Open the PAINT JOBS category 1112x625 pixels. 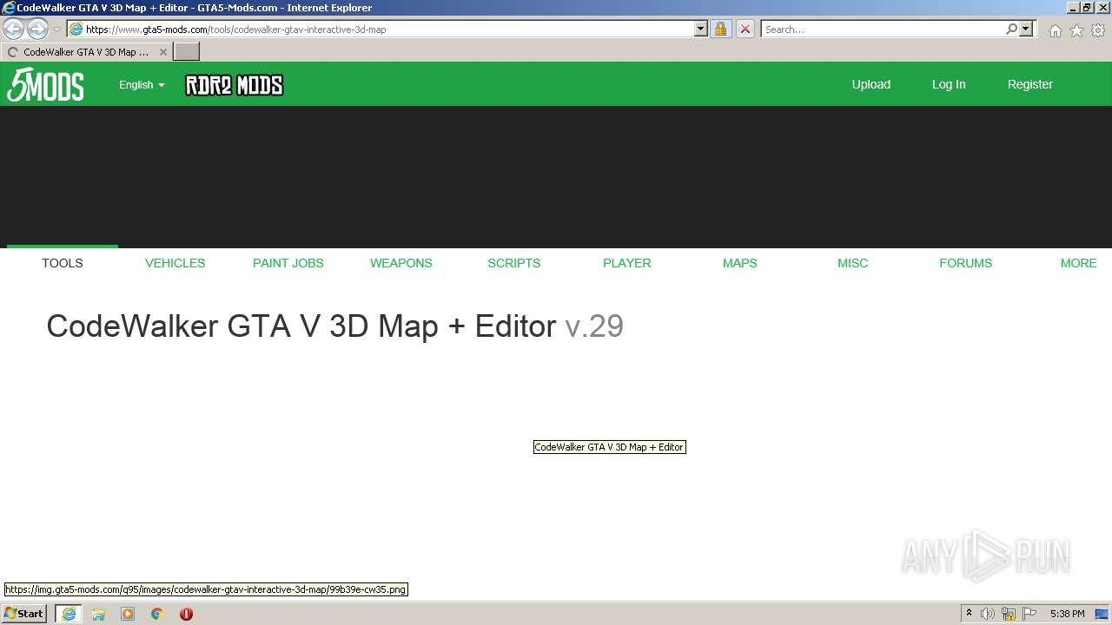coord(288,263)
